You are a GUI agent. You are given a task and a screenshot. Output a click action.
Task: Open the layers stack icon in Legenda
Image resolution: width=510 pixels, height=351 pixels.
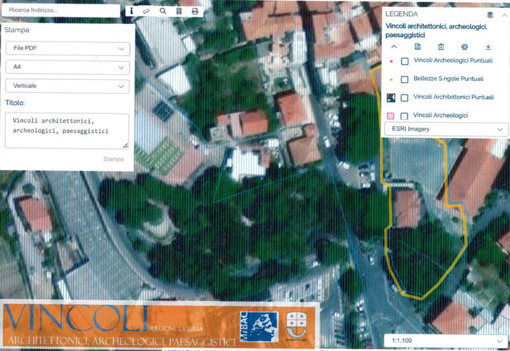click(490, 15)
